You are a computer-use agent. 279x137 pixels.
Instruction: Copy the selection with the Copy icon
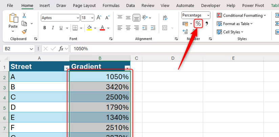24,23
